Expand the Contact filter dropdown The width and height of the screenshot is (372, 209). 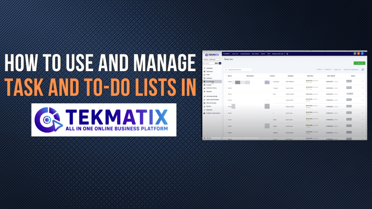(320, 69)
